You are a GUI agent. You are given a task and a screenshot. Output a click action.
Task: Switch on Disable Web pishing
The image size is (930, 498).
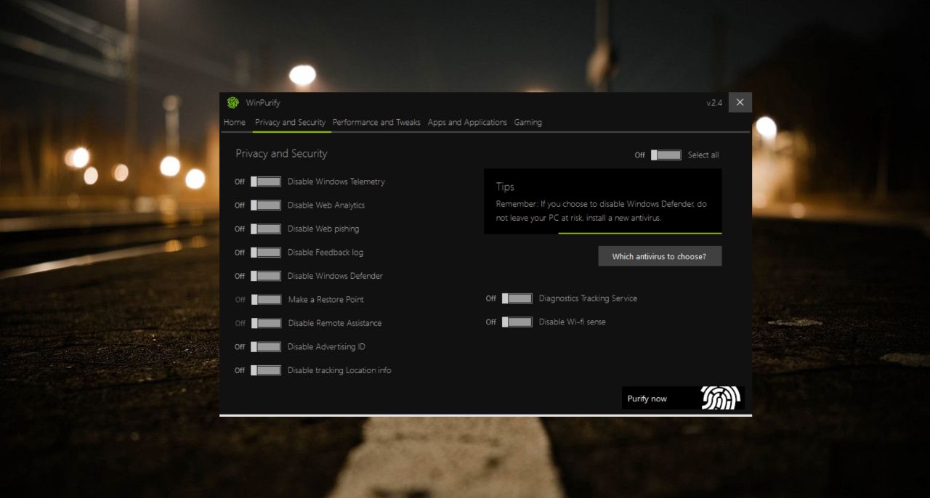(266, 229)
